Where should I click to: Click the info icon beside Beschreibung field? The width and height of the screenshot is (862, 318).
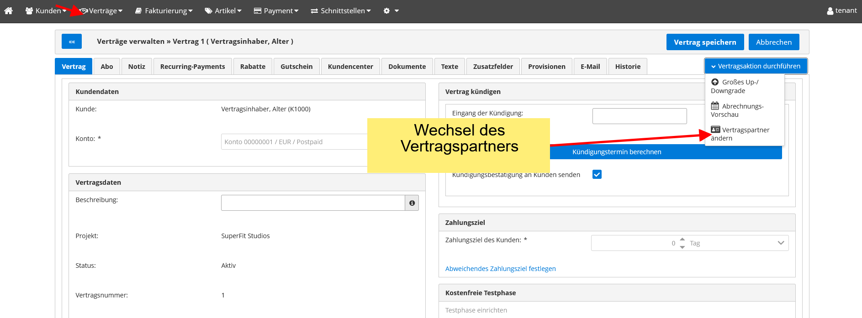tap(412, 203)
